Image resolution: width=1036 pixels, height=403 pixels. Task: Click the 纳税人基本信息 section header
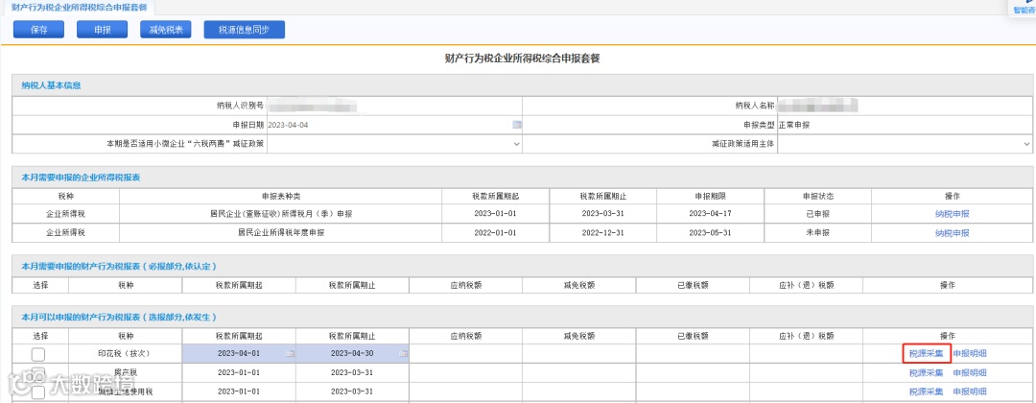tap(522, 85)
